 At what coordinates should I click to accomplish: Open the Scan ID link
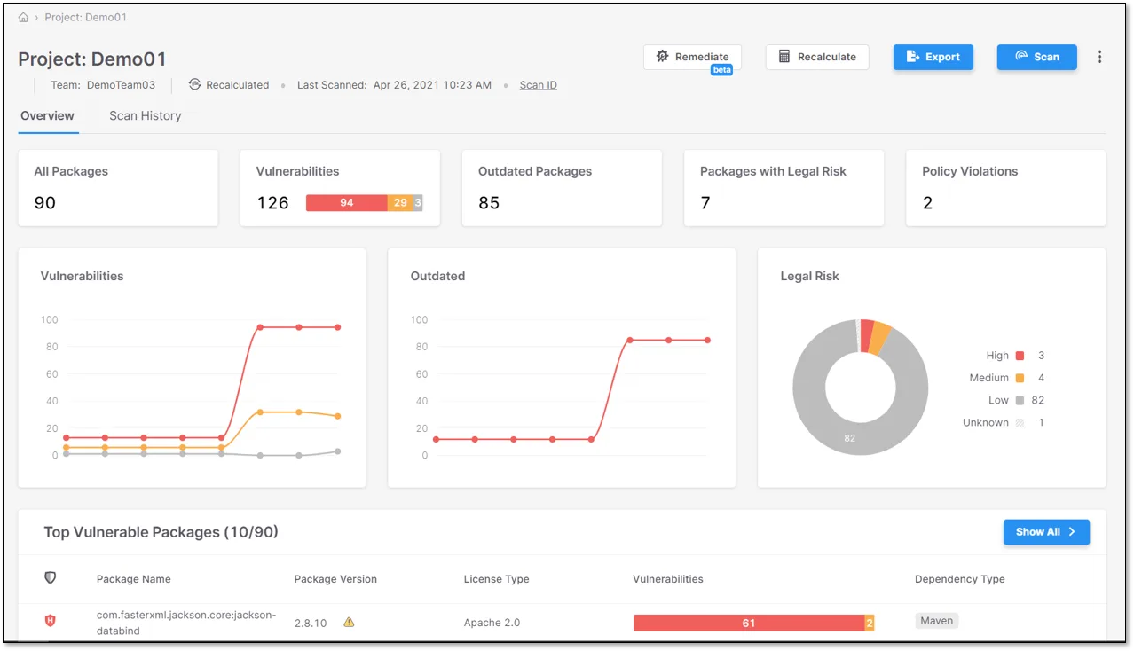click(538, 85)
